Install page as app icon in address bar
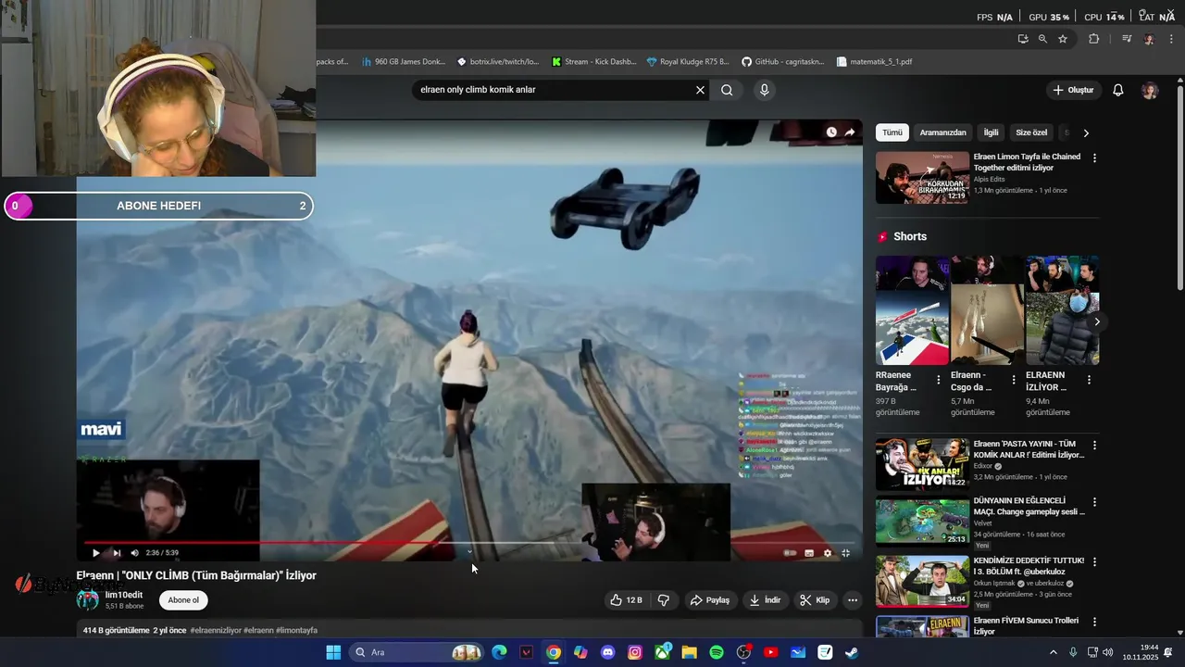This screenshot has height=667, width=1185. tap(1023, 39)
